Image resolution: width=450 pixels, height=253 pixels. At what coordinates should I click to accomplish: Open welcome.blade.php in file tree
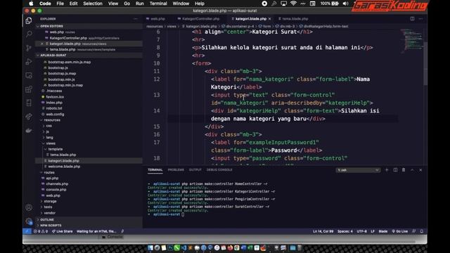[64, 167]
